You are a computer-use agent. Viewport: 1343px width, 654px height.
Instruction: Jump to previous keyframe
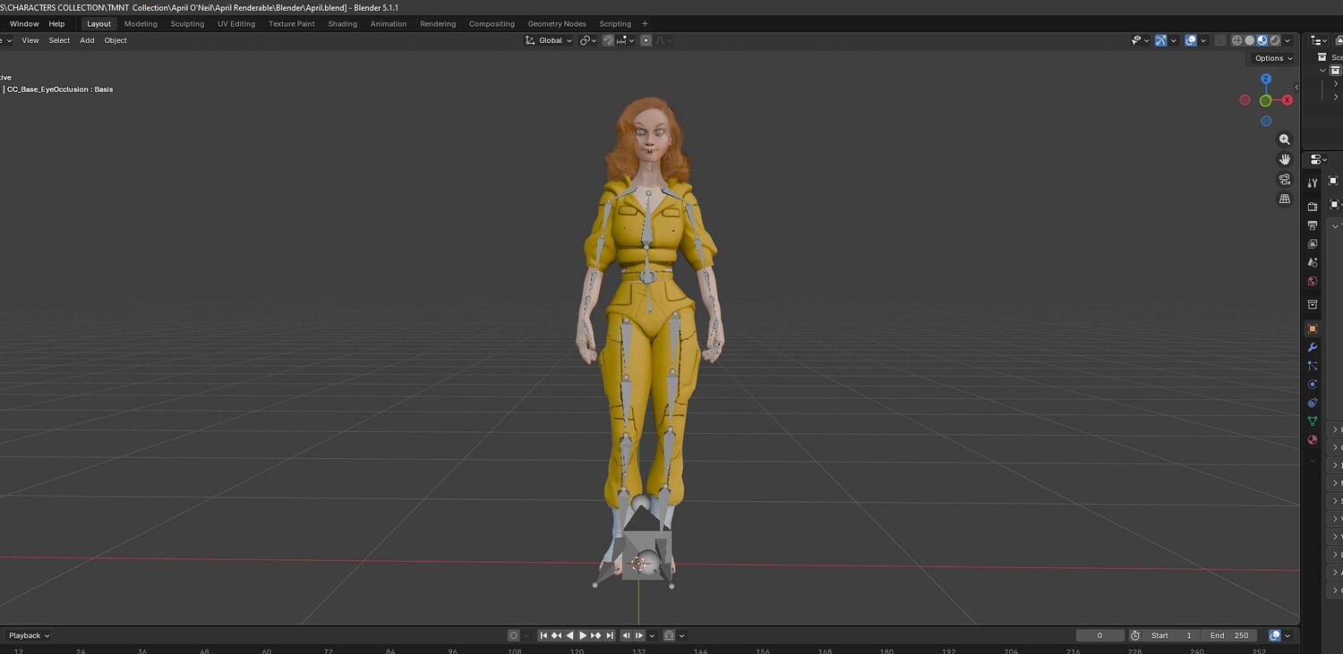coord(557,635)
